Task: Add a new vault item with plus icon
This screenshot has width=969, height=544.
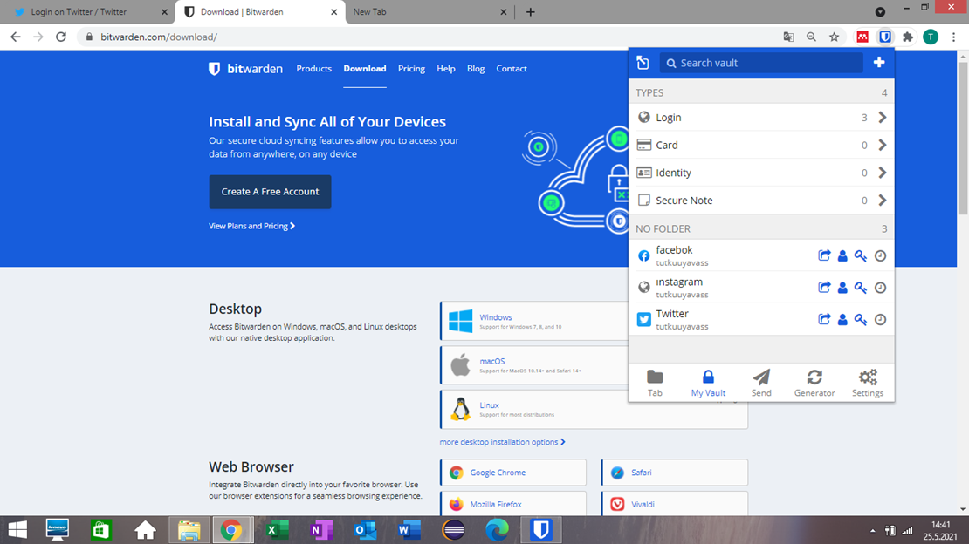Action: [x=879, y=63]
